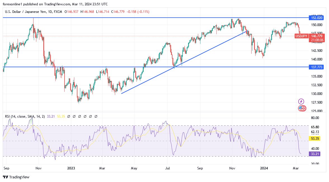Select the red USDJPY price badge

tap(301, 36)
